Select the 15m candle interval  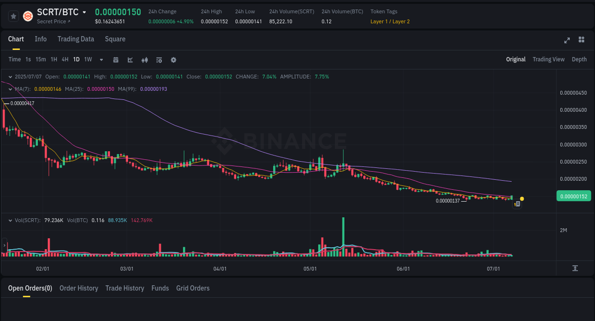40,59
